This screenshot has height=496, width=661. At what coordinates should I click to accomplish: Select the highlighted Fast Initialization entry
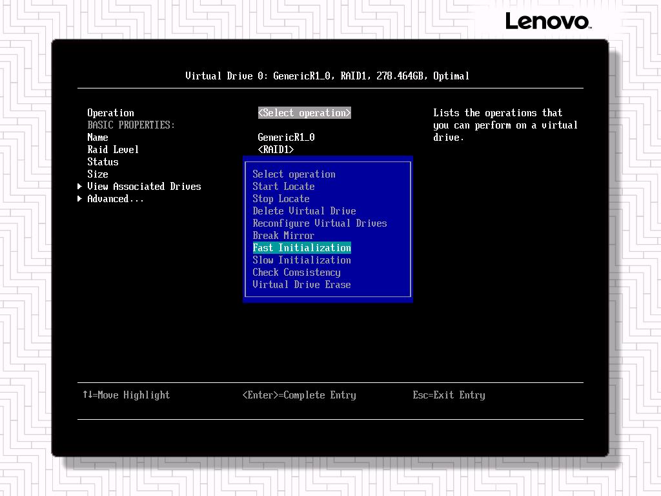(x=301, y=248)
